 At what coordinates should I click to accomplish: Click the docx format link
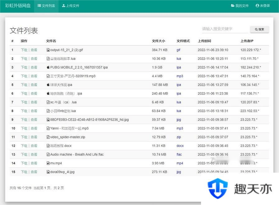pos(180,146)
